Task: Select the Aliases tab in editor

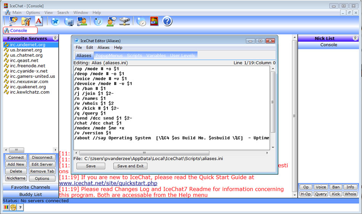Action: [84, 55]
